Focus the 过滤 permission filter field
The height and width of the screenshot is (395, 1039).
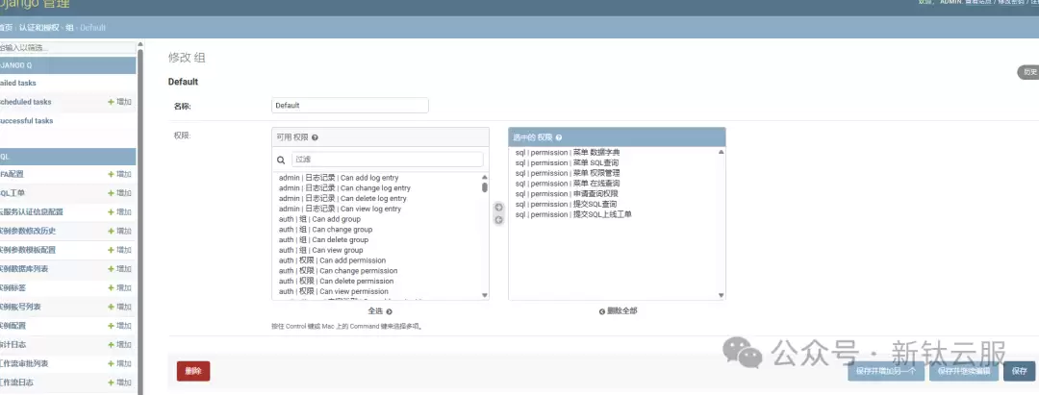point(388,160)
